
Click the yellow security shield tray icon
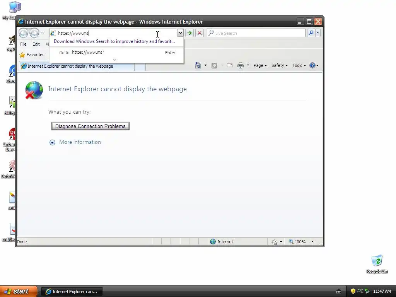pos(353,291)
